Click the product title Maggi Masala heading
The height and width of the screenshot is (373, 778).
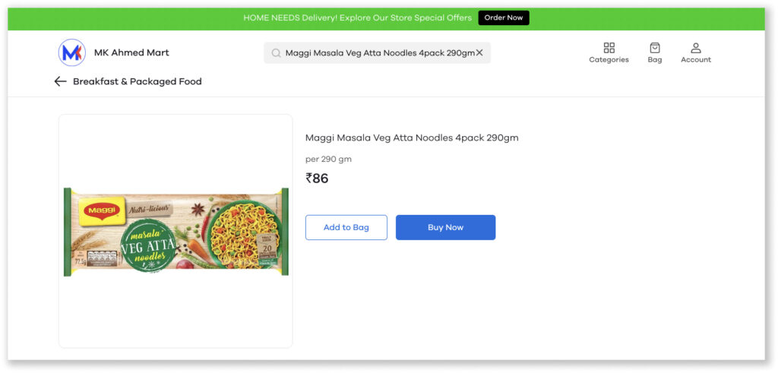[x=412, y=138]
